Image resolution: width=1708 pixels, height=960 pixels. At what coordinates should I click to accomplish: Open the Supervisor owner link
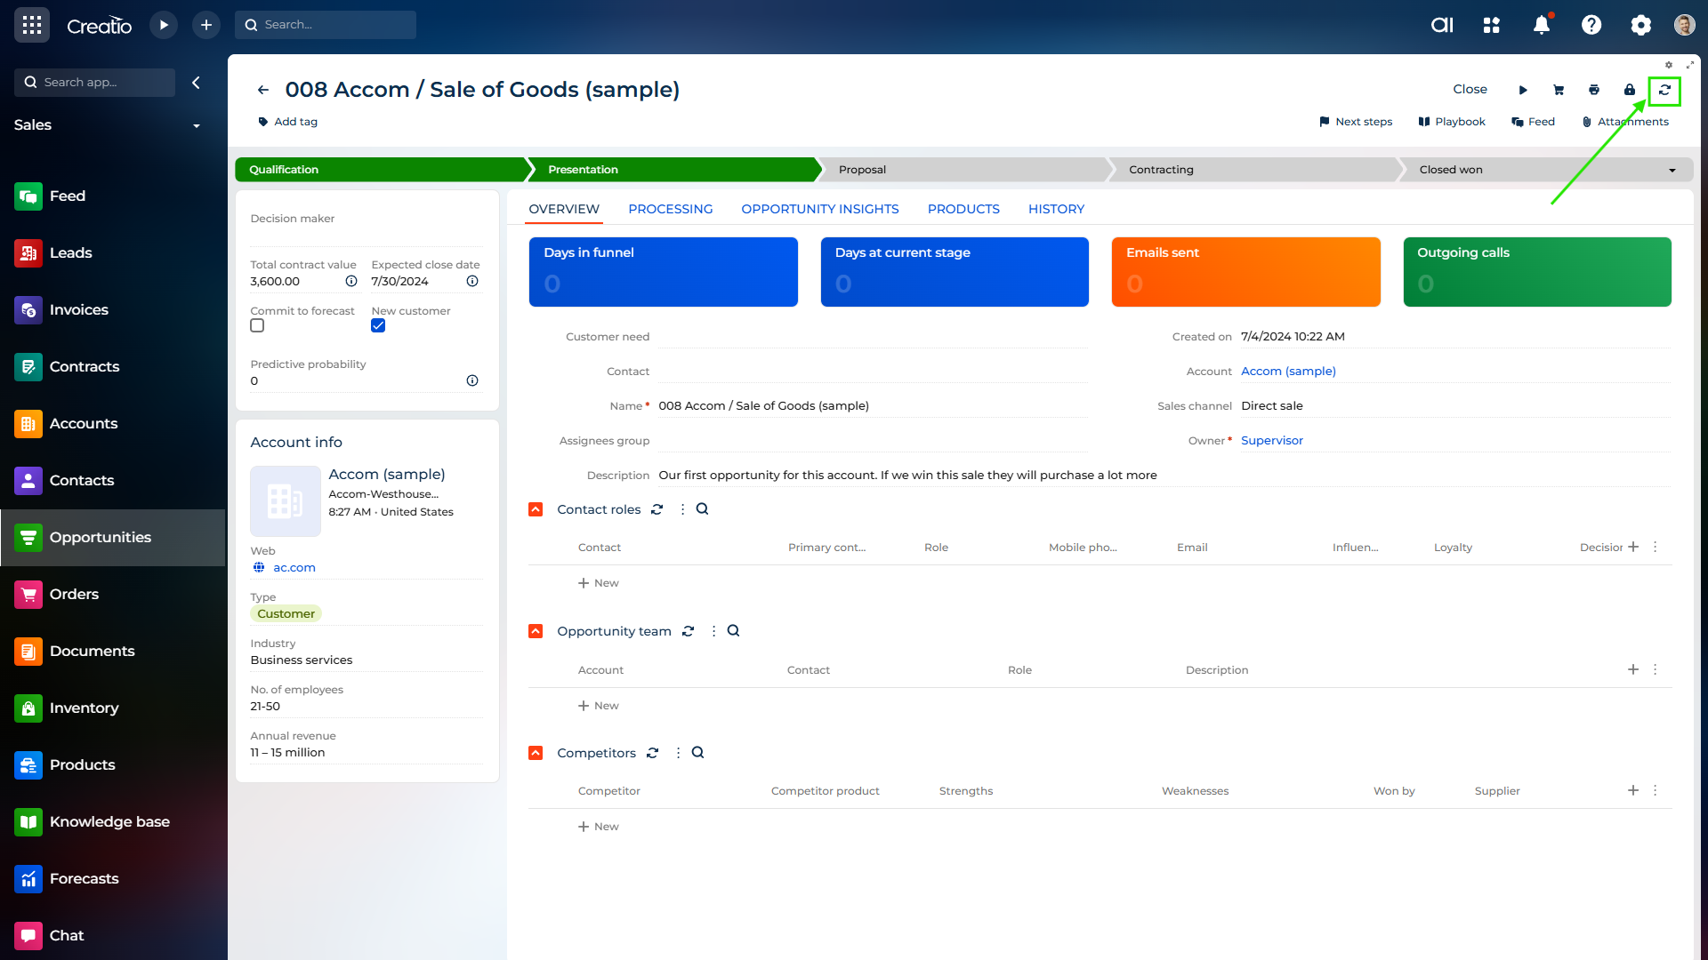pos(1272,441)
